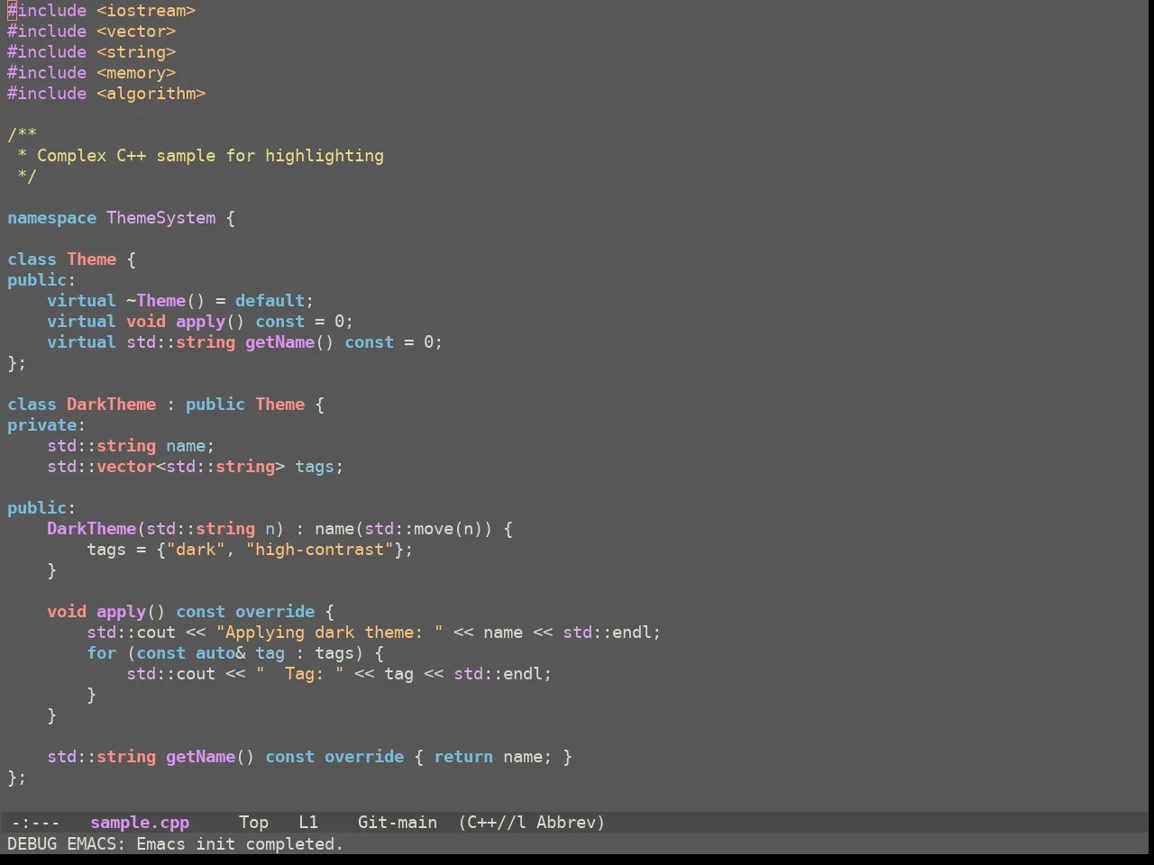Click the mode line status flags -:---
This screenshot has width=1154, height=865.
pyautogui.click(x=35, y=823)
